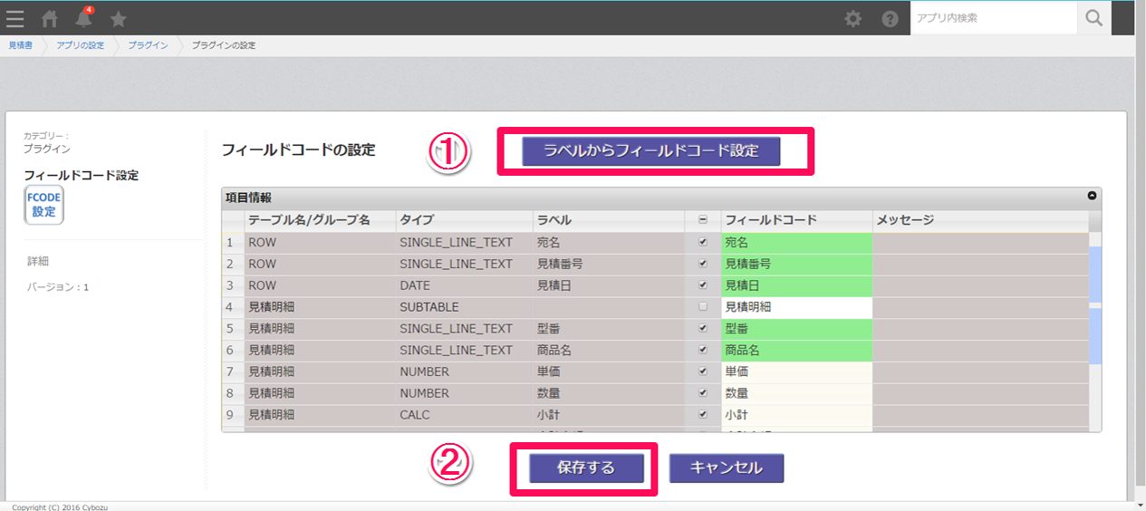
Task: Click ラベルからフィールドコード設定 button
Action: pos(650,150)
